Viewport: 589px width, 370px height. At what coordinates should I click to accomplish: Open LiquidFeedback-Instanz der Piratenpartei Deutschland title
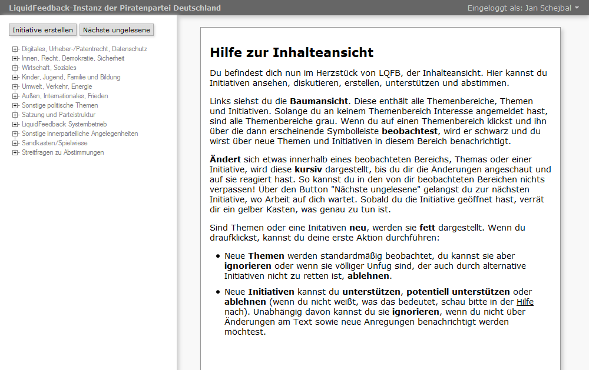(x=115, y=8)
